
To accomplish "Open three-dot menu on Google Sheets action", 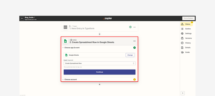I will [x=135, y=41].
